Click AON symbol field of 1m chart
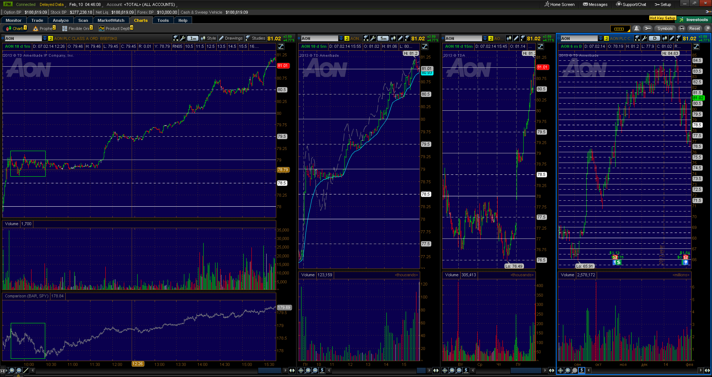712x377 pixels. point(23,39)
